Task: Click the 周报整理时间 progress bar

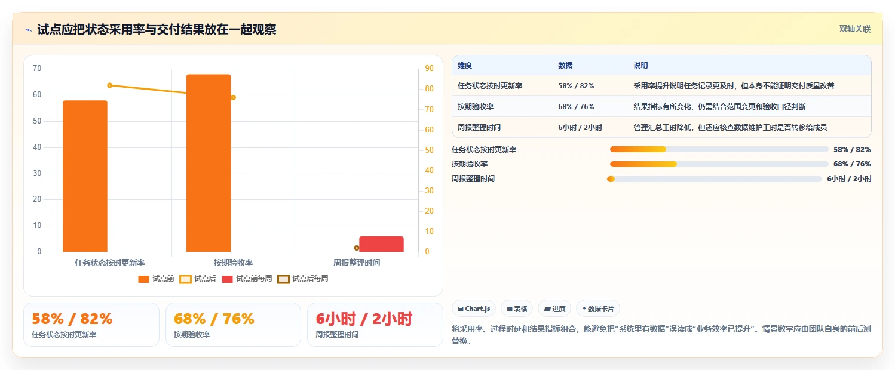Action: click(715, 179)
